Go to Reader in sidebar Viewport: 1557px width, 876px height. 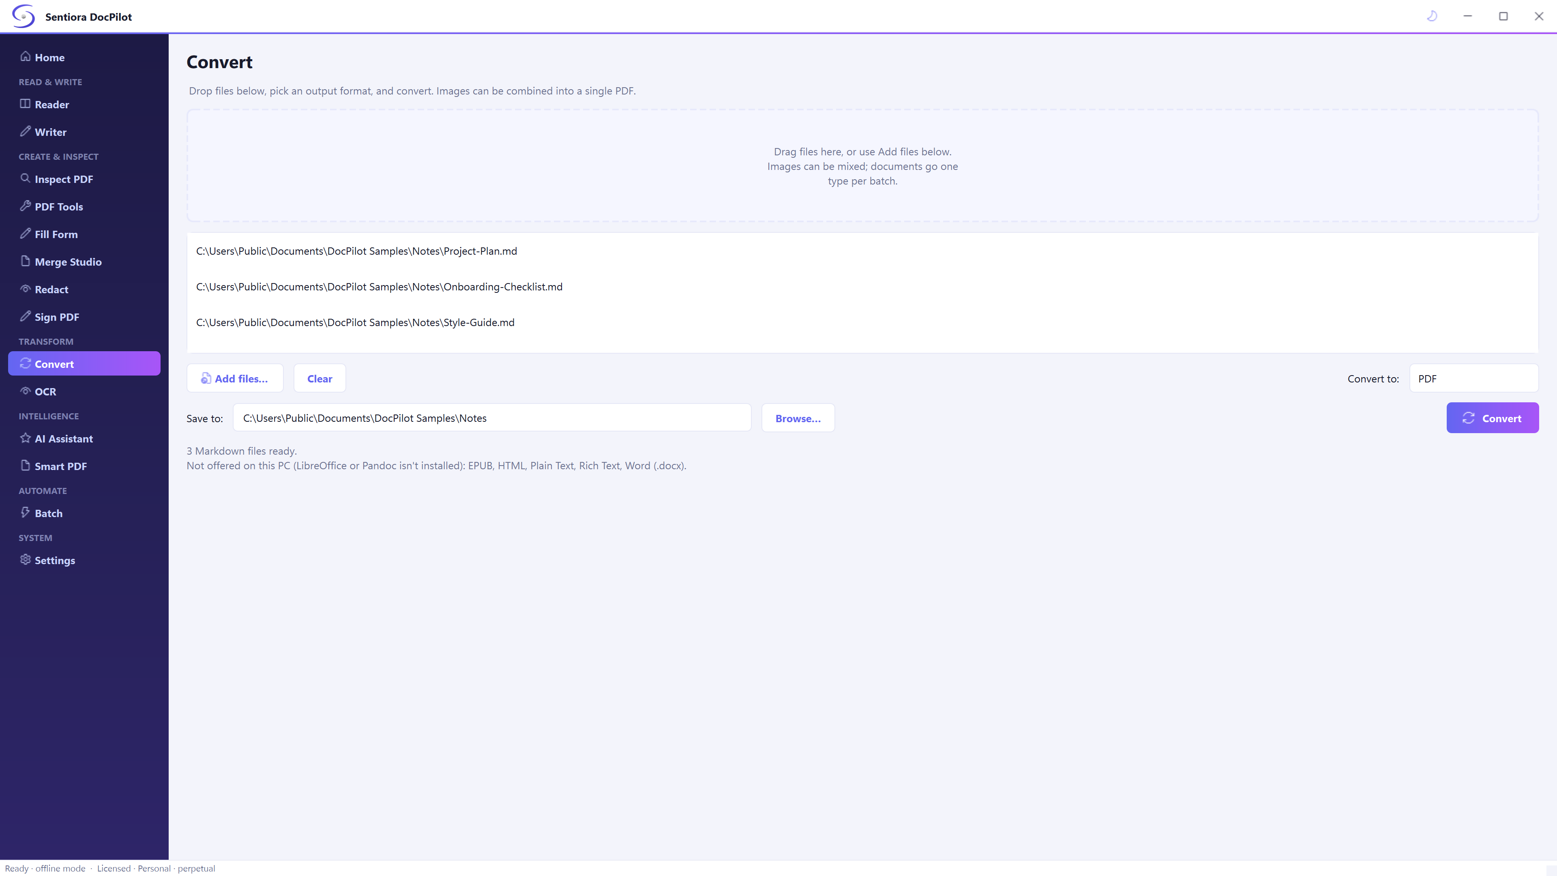tap(84, 105)
